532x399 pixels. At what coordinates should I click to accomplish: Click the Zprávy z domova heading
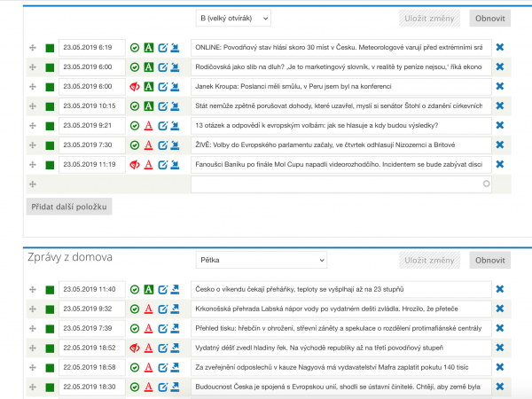coord(70,257)
